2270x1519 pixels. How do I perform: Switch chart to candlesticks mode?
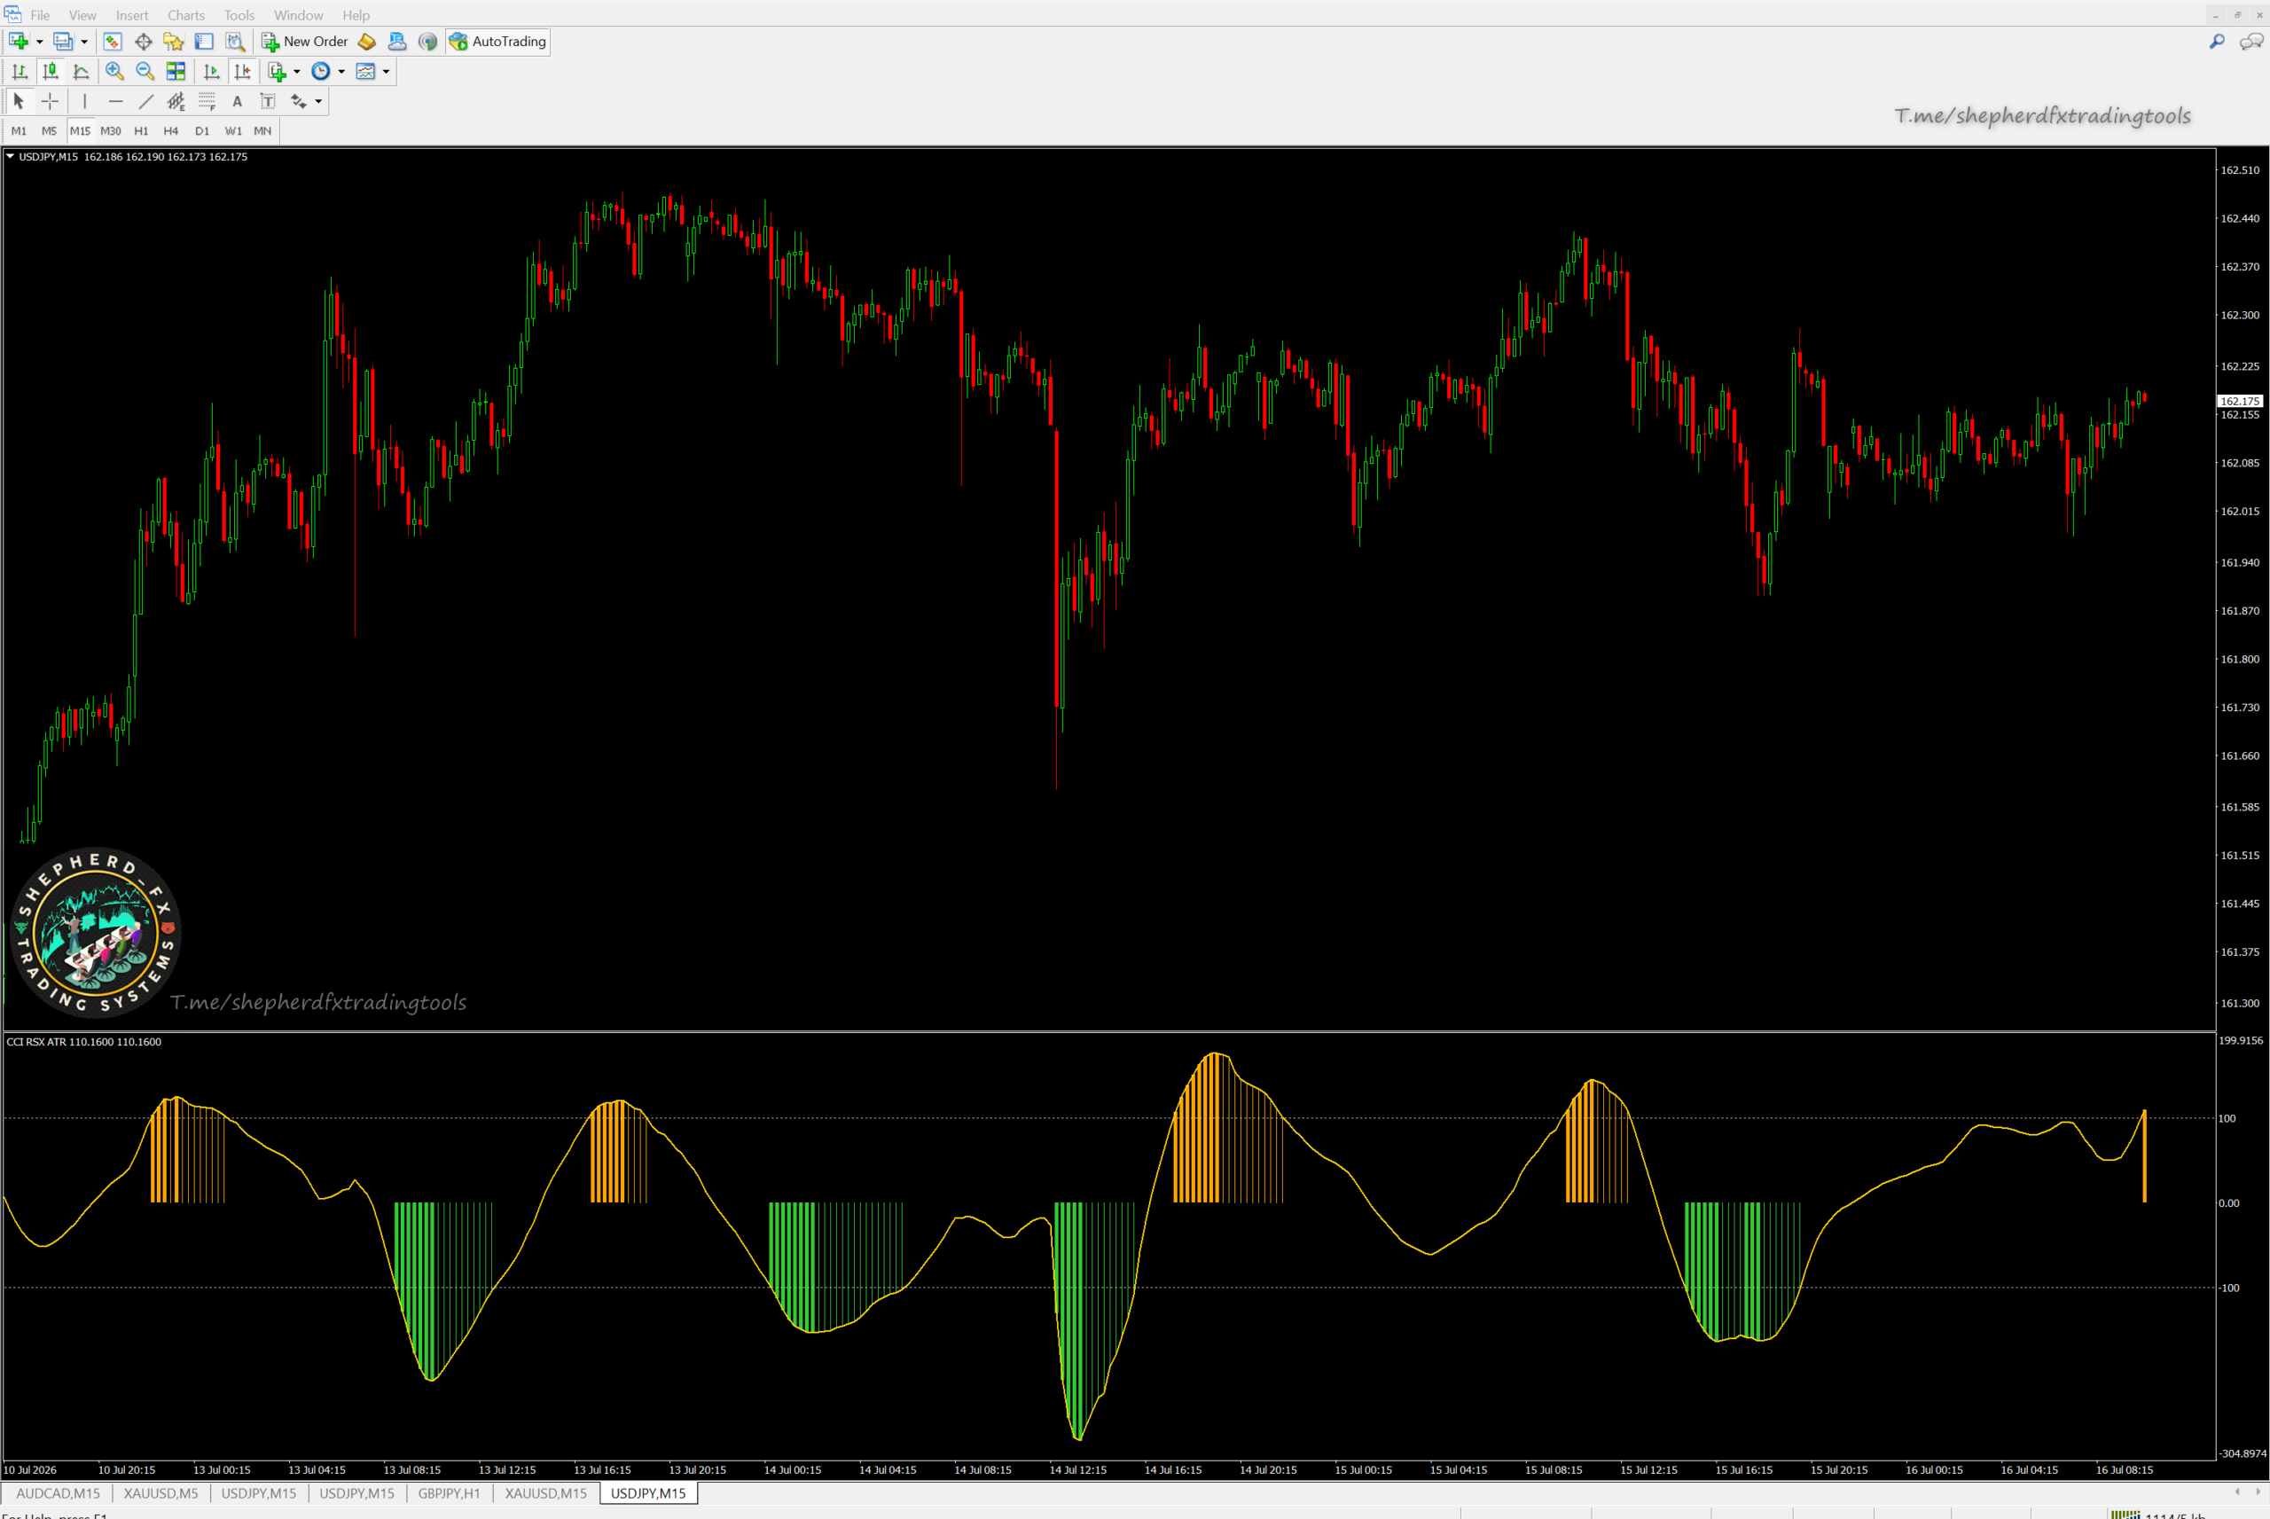click(x=51, y=72)
